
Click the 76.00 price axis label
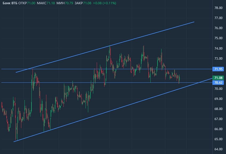(x=218, y=28)
